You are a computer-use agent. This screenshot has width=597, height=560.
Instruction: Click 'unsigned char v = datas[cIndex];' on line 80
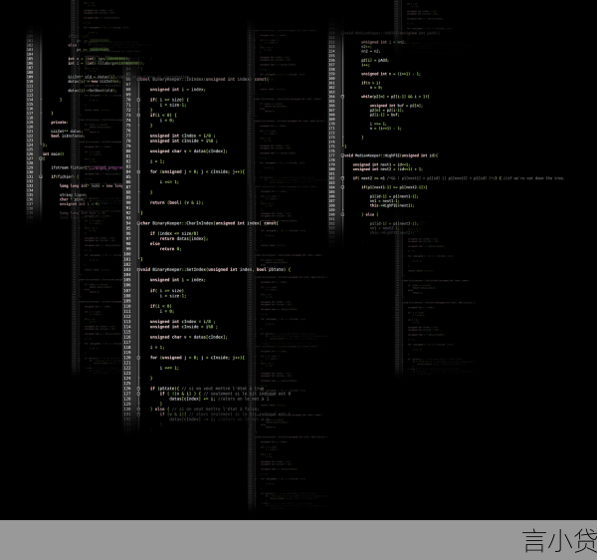click(189, 150)
